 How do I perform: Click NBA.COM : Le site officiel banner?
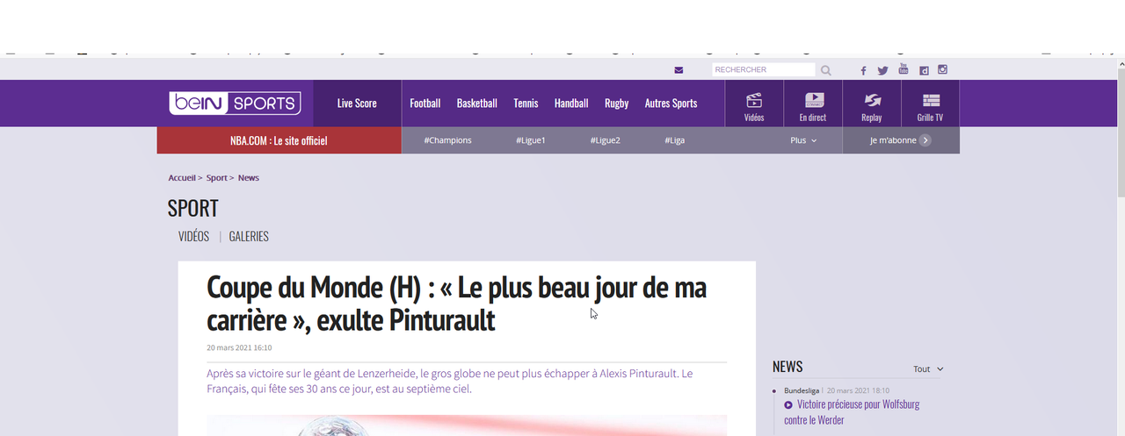pos(279,140)
